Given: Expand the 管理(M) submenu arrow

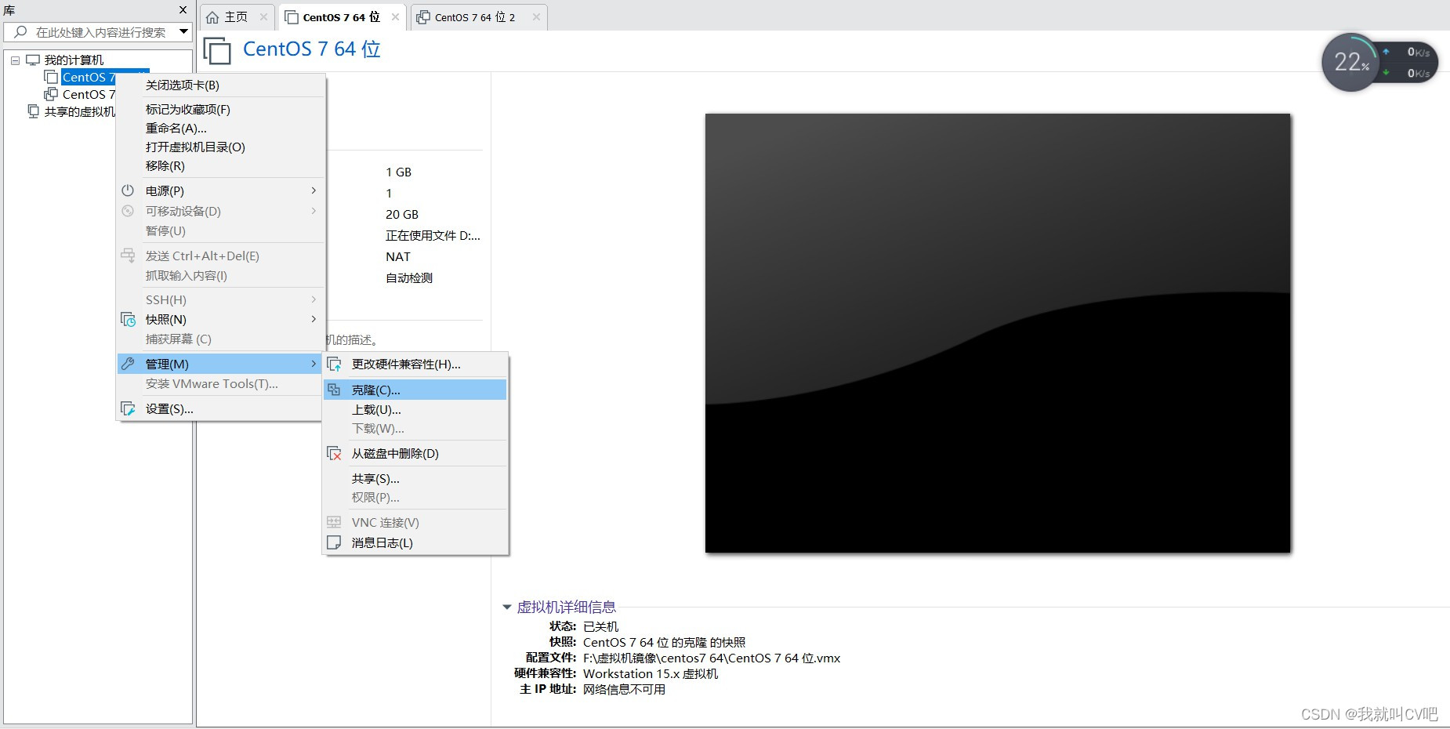Looking at the screenshot, I should click(314, 364).
